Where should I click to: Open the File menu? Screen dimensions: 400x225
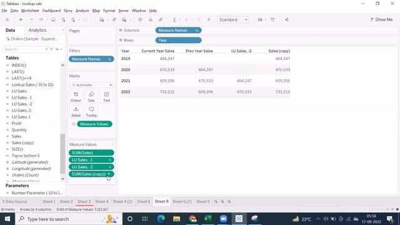4,11
